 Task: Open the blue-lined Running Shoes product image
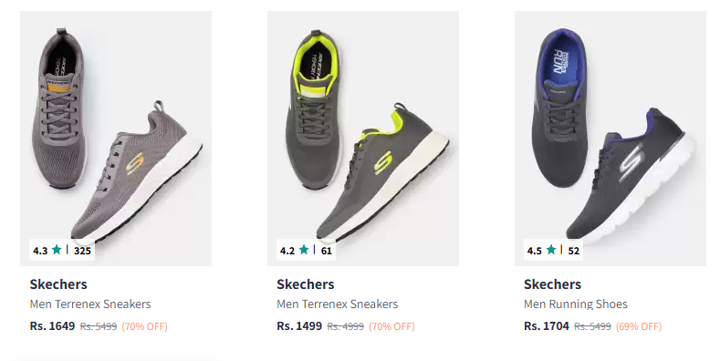(610, 139)
